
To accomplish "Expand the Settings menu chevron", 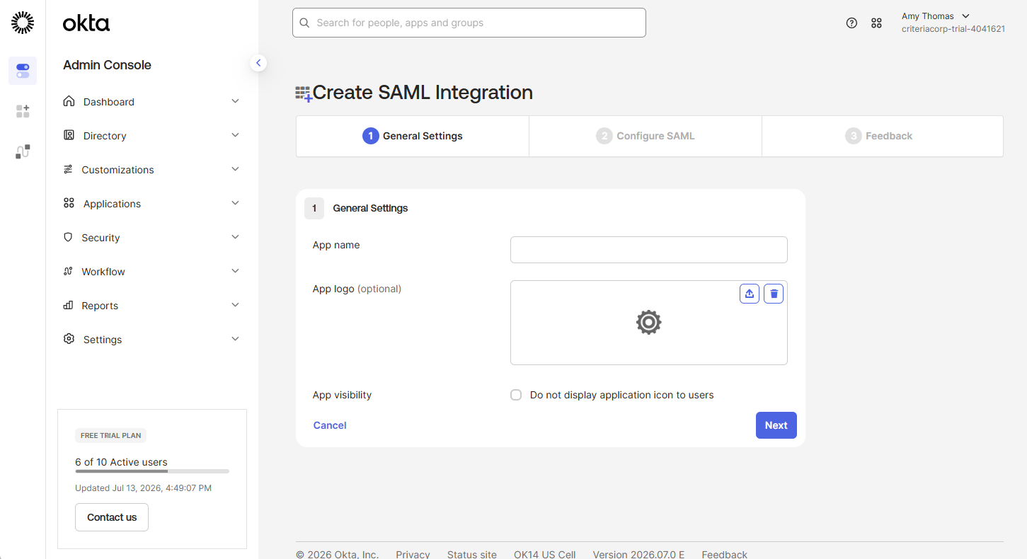I will 235,339.
